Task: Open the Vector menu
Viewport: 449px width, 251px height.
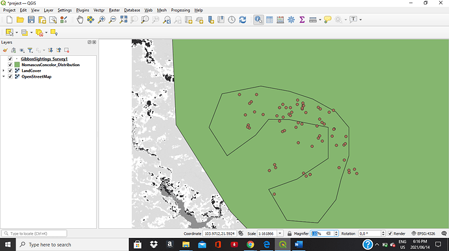Action: point(99,10)
